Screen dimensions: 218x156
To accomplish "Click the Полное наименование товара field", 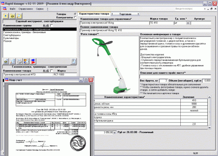I will (x=145, y=30).
